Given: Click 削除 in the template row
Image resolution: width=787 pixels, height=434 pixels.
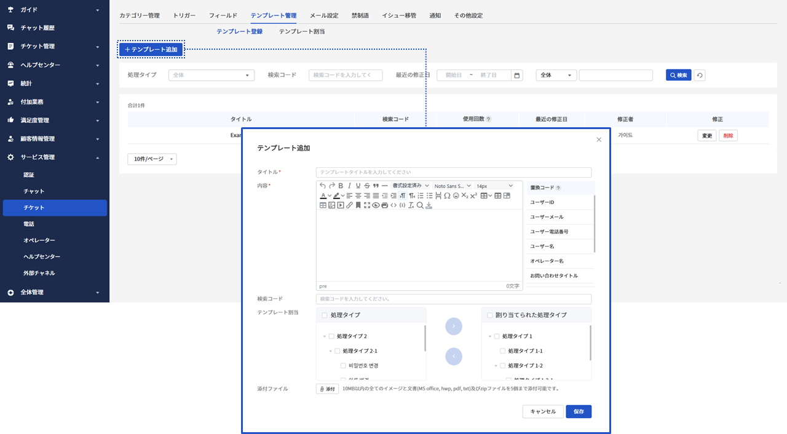Looking at the screenshot, I should click(x=728, y=136).
